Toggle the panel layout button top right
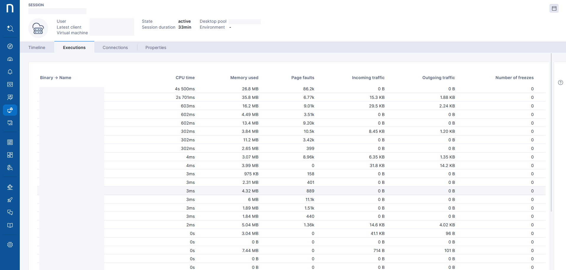 click(x=554, y=9)
